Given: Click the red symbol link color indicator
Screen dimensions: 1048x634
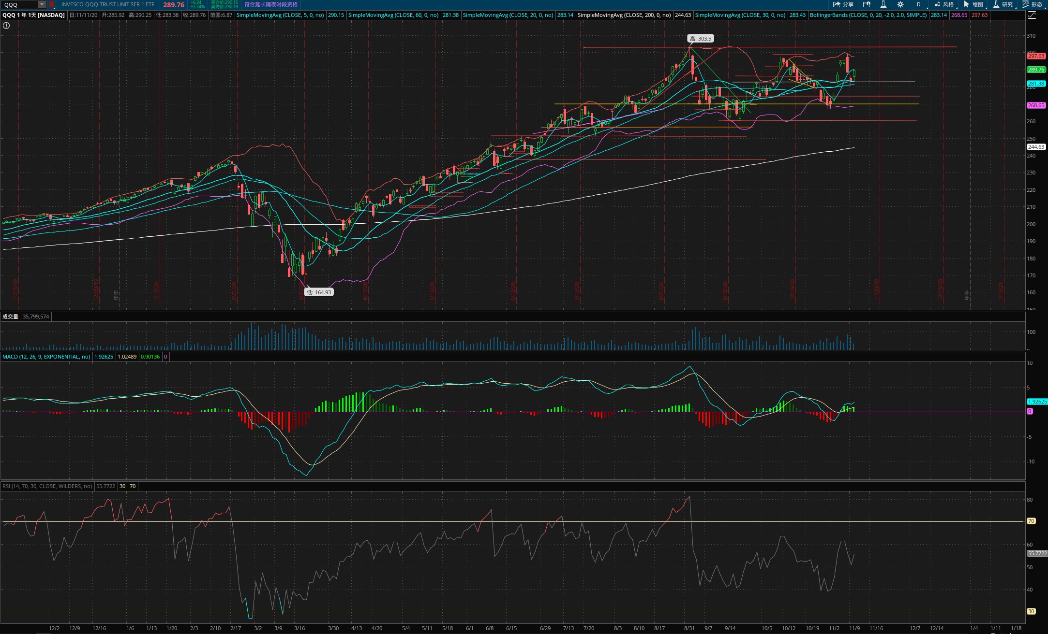Looking at the screenshot, I should (52, 4).
